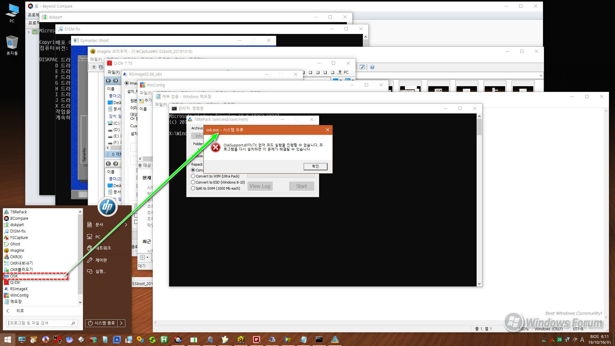Switch to command prompt icon on taskbar
615x346 pixels.
tap(319, 339)
